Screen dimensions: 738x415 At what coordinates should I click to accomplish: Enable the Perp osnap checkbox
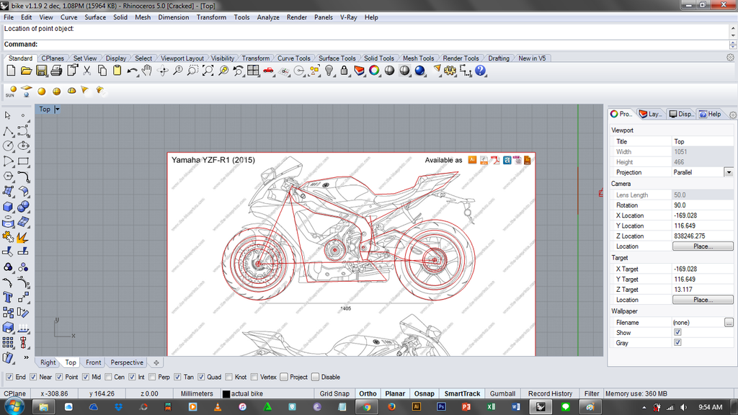coord(152,377)
